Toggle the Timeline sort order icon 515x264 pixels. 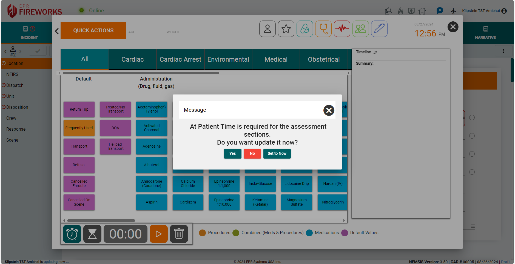[x=375, y=52]
